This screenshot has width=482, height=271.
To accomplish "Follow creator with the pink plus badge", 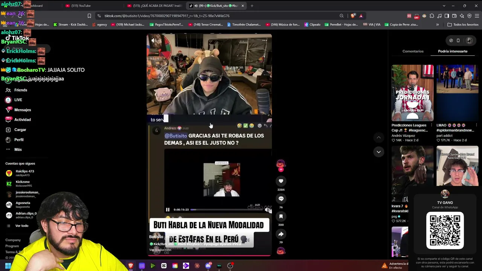I will click(281, 169).
